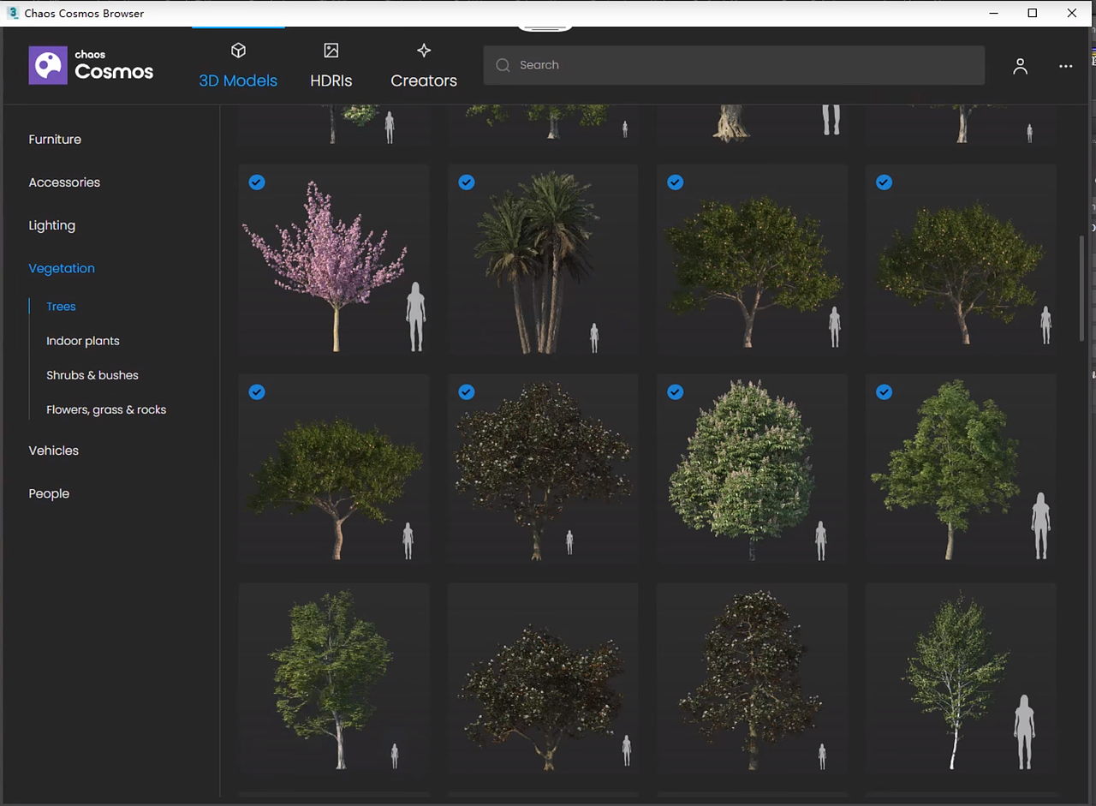The image size is (1096, 806).
Task: Open Flowers, grass & rocks
Action: pos(105,409)
